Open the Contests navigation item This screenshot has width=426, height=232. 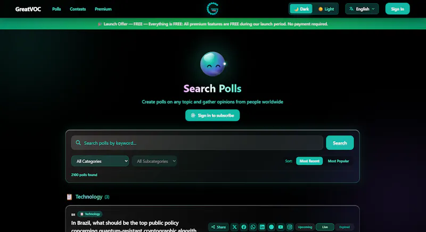pyautogui.click(x=78, y=9)
